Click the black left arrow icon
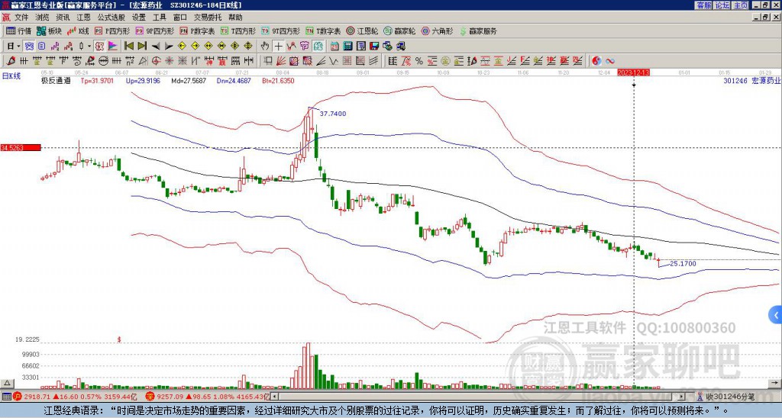The image size is (782, 418). click(x=156, y=47)
